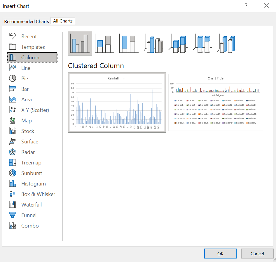Select the Rainfall_mm chart preview thumbnail
This screenshot has height=262, width=276.
(117, 103)
